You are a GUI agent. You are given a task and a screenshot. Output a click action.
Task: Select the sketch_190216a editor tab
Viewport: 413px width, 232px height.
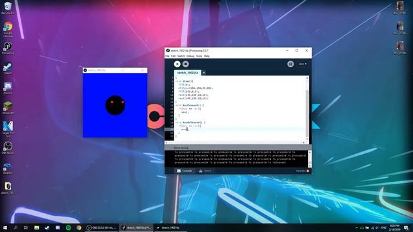tap(188, 73)
